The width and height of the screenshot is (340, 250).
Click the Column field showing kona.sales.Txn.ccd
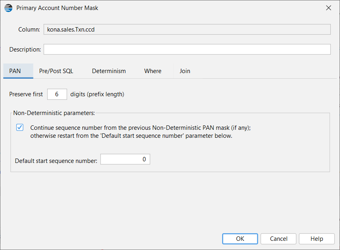click(187, 30)
